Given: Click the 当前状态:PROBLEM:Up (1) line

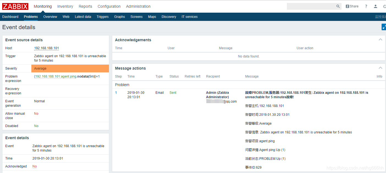Looking at the screenshot, I should click(x=265, y=159).
